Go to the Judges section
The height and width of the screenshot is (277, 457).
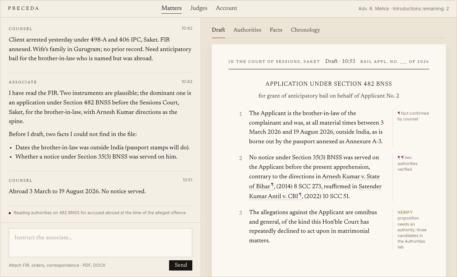pyautogui.click(x=199, y=8)
